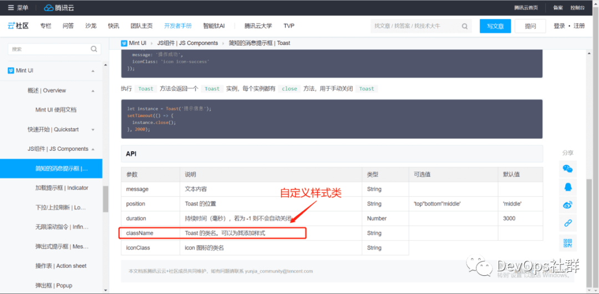599x294 pixels.
Task: Open the 弹出式提示框 sidebar item
Action: coord(62,247)
